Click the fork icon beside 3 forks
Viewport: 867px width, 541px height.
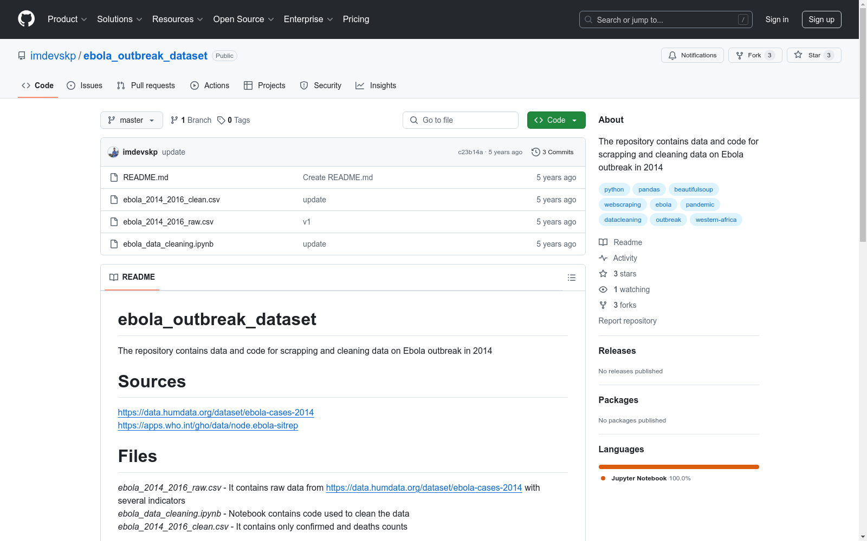(603, 305)
